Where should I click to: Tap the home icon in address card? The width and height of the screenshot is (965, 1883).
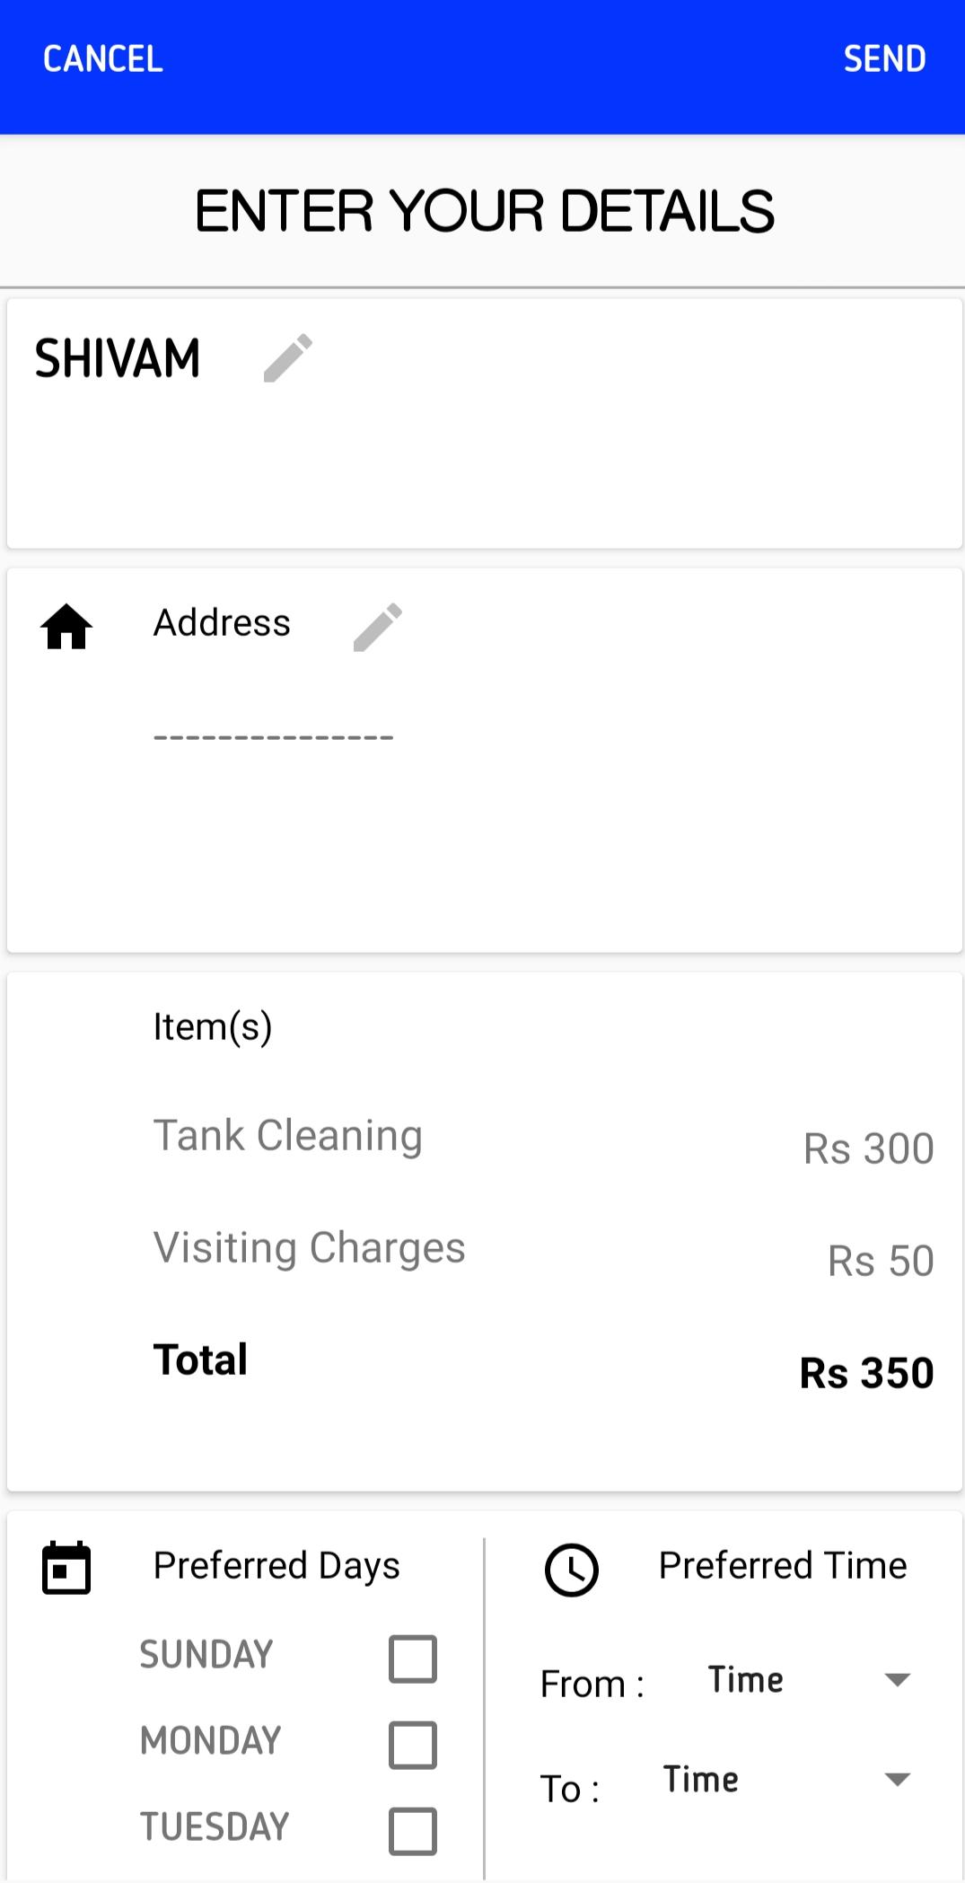coord(66,627)
